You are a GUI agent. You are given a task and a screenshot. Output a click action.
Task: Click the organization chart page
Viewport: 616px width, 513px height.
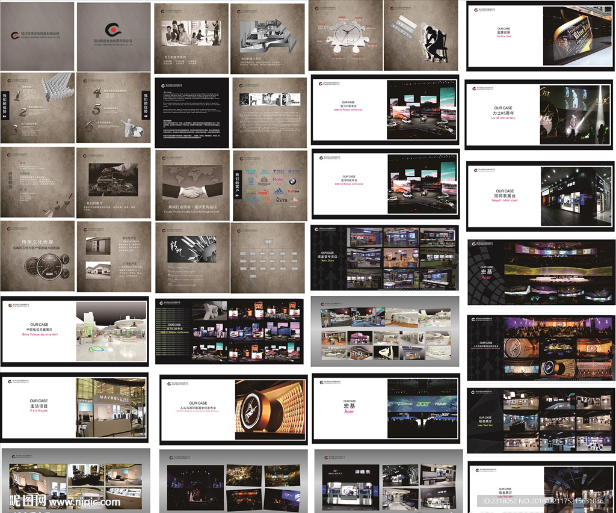click(x=268, y=257)
